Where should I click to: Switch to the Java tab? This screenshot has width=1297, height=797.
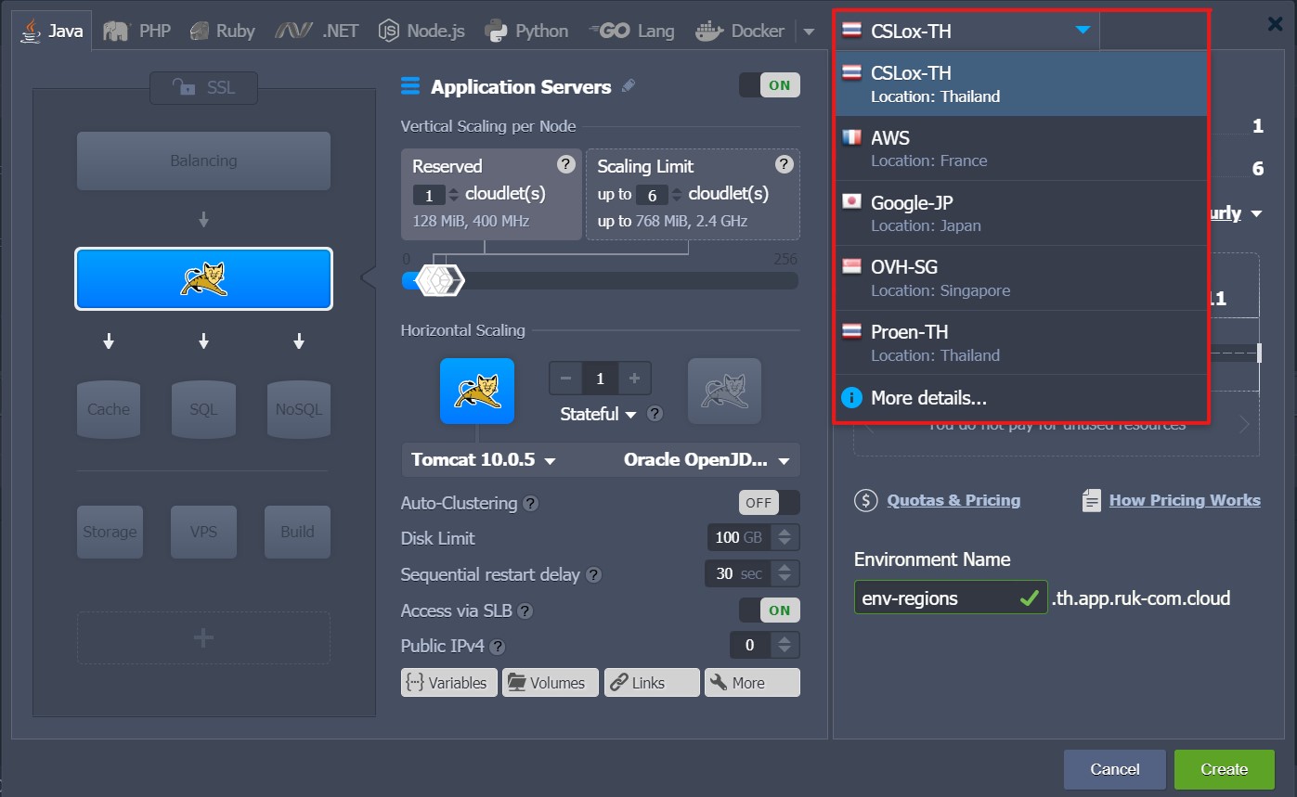coord(53,31)
